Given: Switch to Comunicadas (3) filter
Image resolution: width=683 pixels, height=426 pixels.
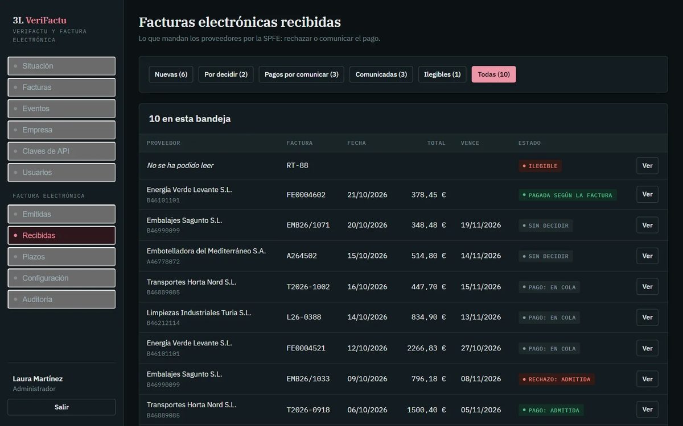Looking at the screenshot, I should coord(381,74).
